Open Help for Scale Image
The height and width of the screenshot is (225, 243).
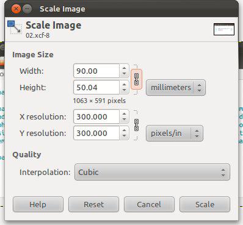pos(38,204)
